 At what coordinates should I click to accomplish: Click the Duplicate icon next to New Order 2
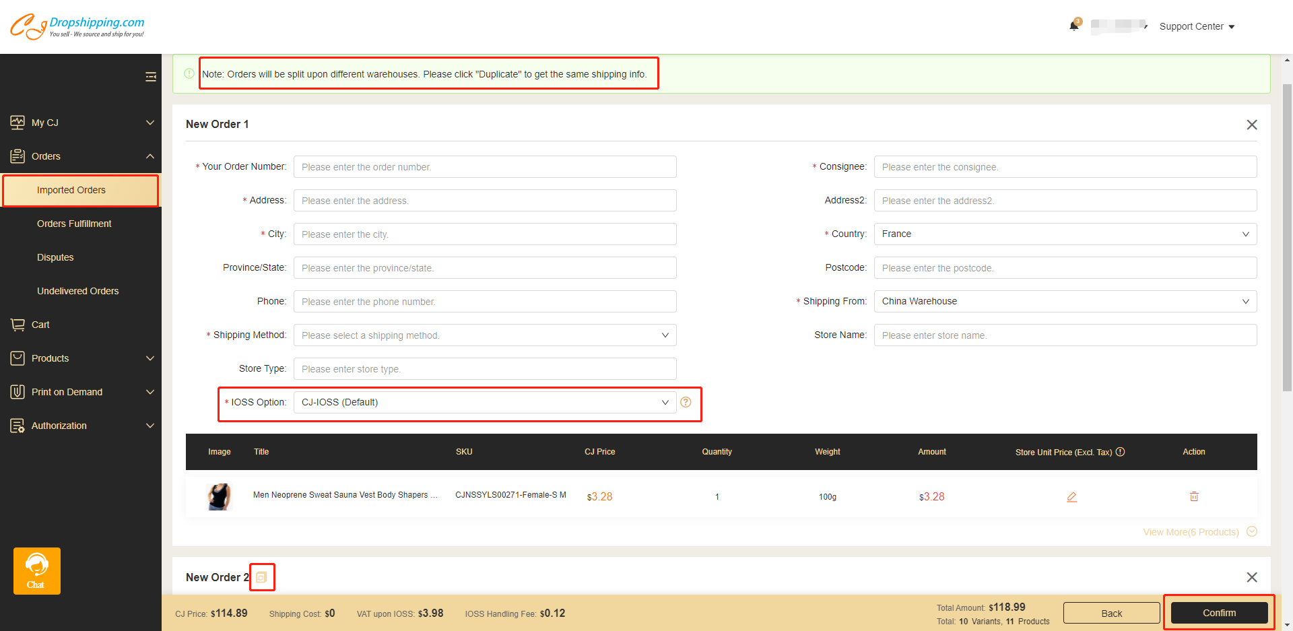point(261,577)
